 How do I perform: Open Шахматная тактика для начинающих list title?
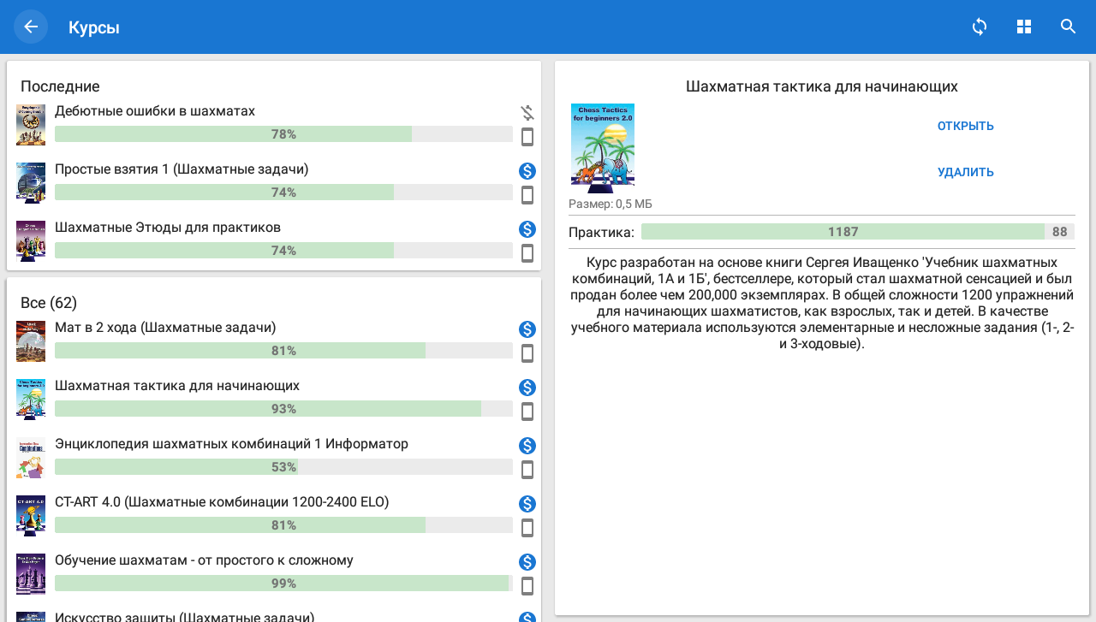177,386
